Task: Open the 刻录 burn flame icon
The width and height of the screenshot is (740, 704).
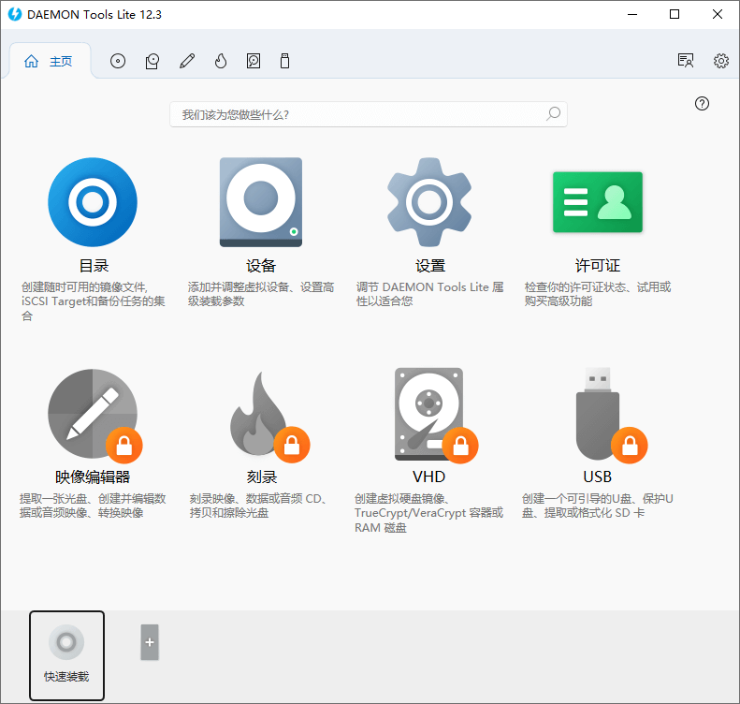Action: 258,414
